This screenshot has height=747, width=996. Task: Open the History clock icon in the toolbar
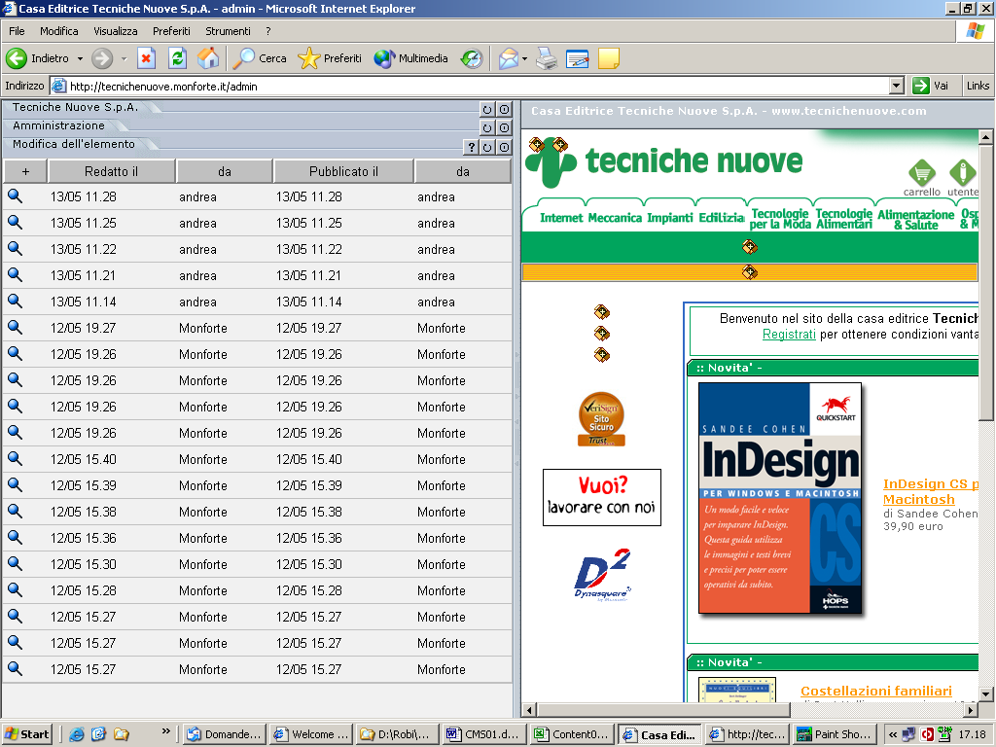click(472, 58)
